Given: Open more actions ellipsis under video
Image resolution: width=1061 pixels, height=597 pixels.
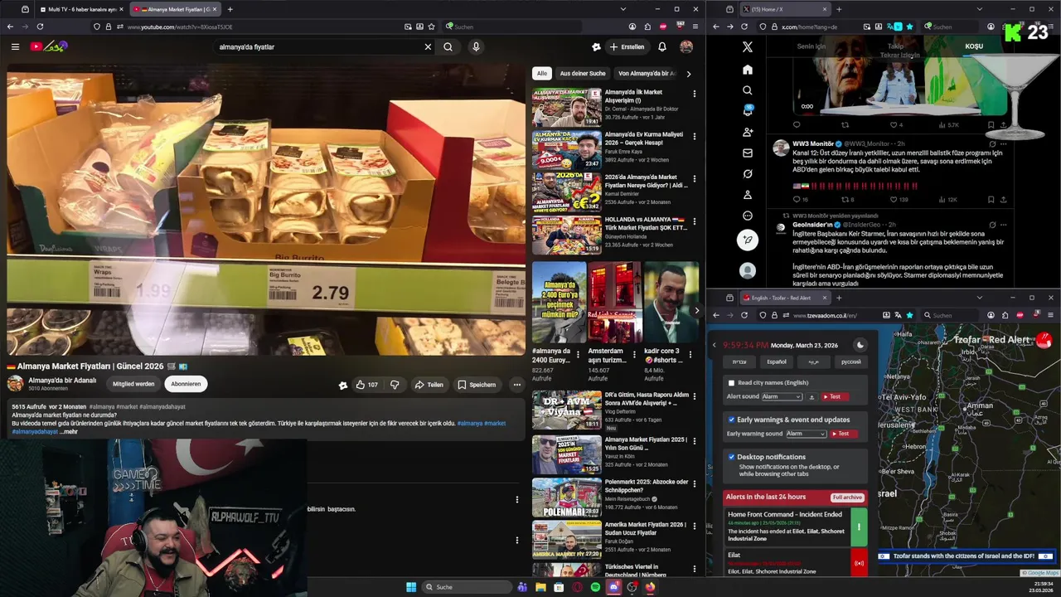Looking at the screenshot, I should click(516, 385).
